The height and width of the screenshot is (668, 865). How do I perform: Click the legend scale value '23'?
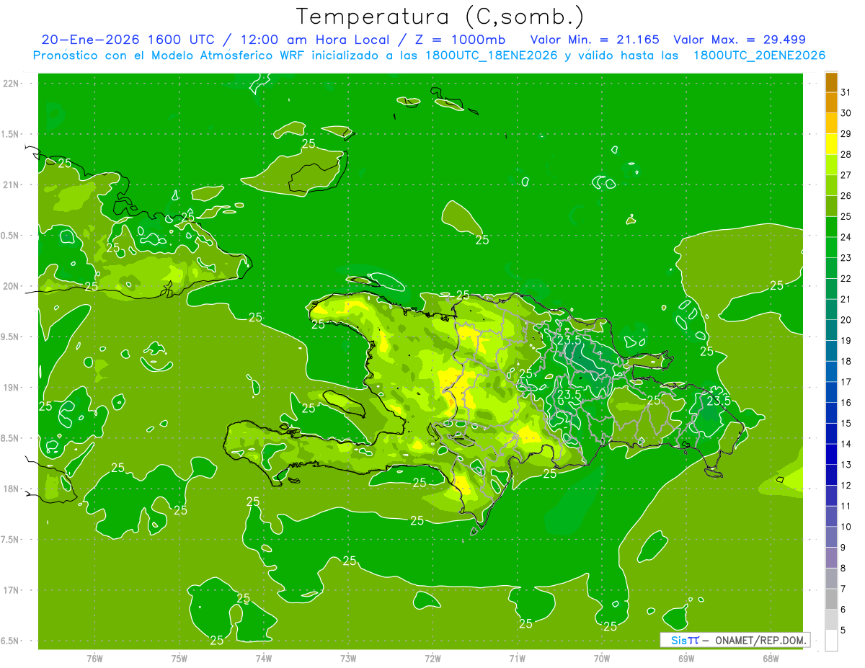(x=846, y=258)
